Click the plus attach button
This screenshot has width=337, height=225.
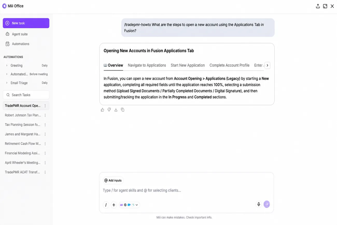(x=114, y=205)
